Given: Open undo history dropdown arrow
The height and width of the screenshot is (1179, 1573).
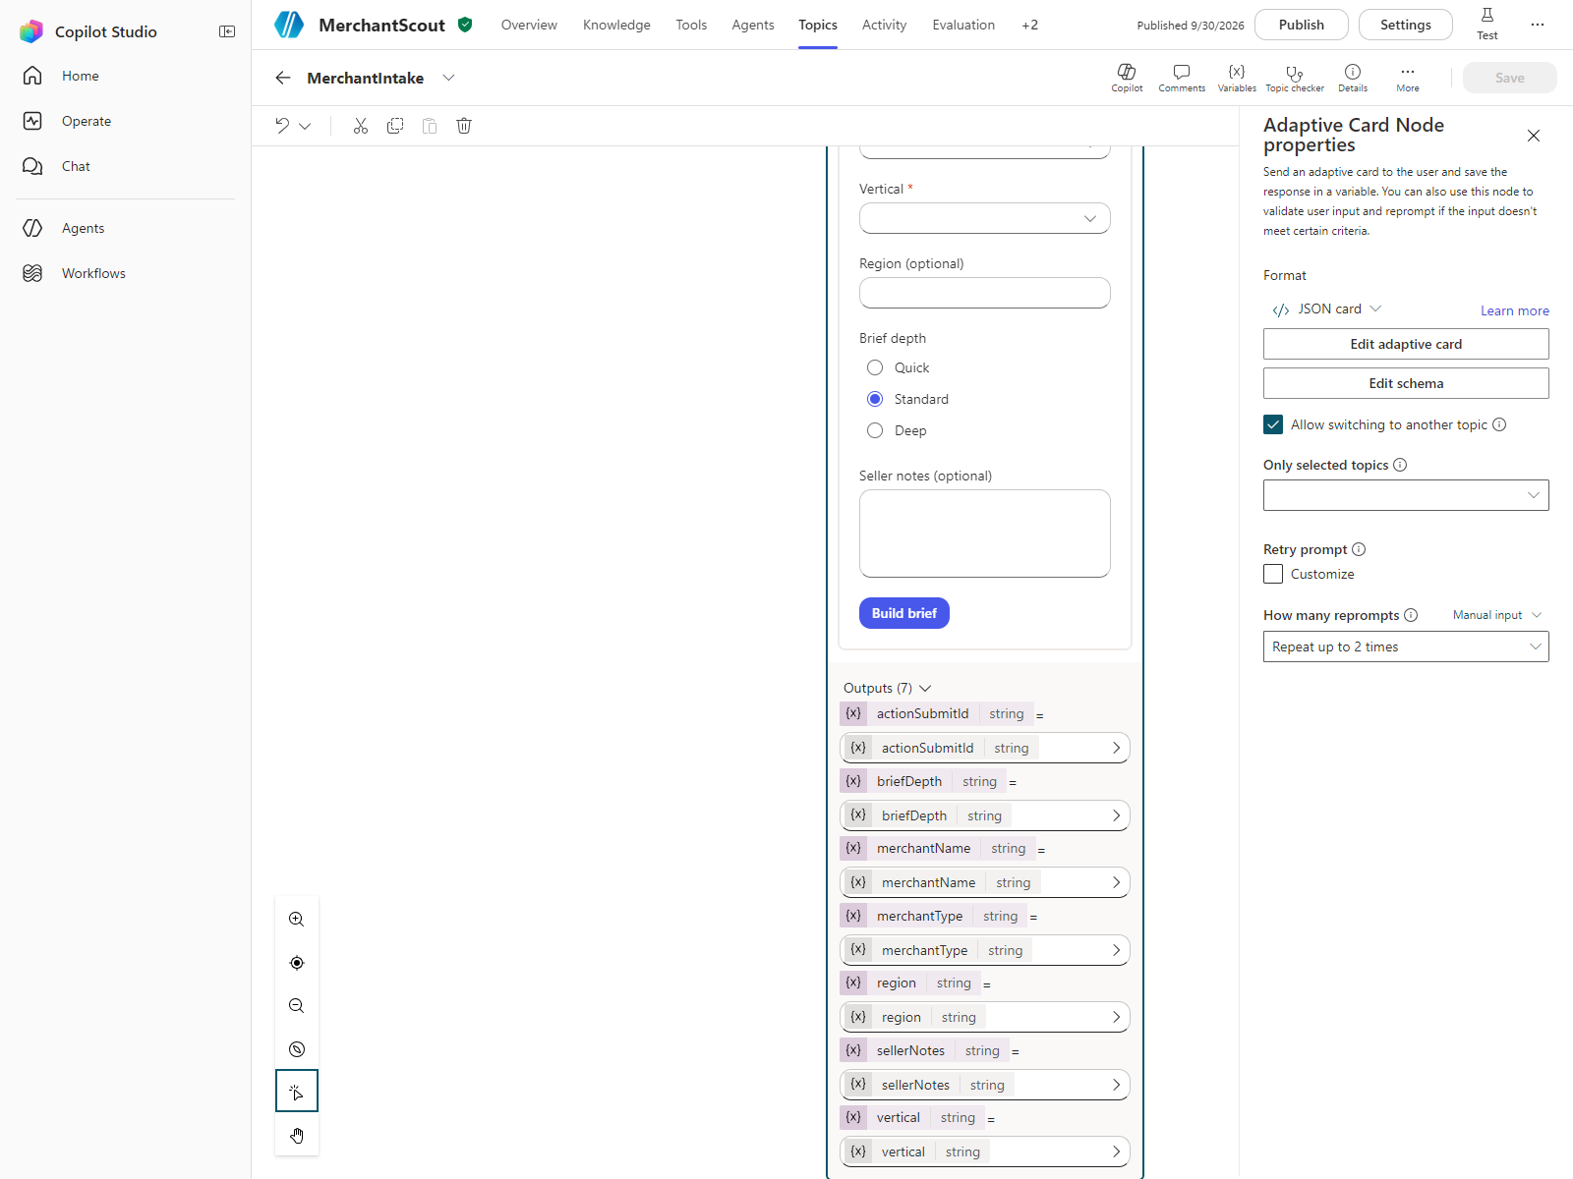Looking at the screenshot, I should (x=305, y=126).
